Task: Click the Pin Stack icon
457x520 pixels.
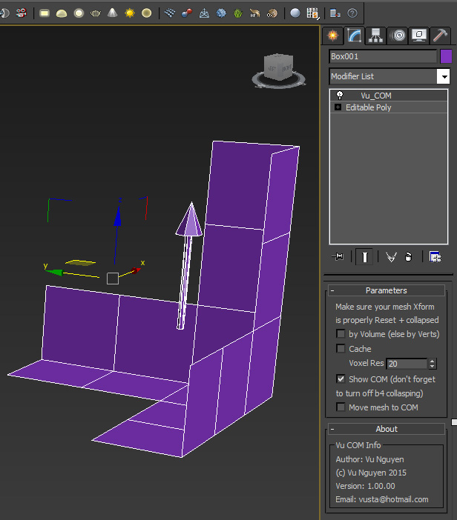Action: pos(339,256)
